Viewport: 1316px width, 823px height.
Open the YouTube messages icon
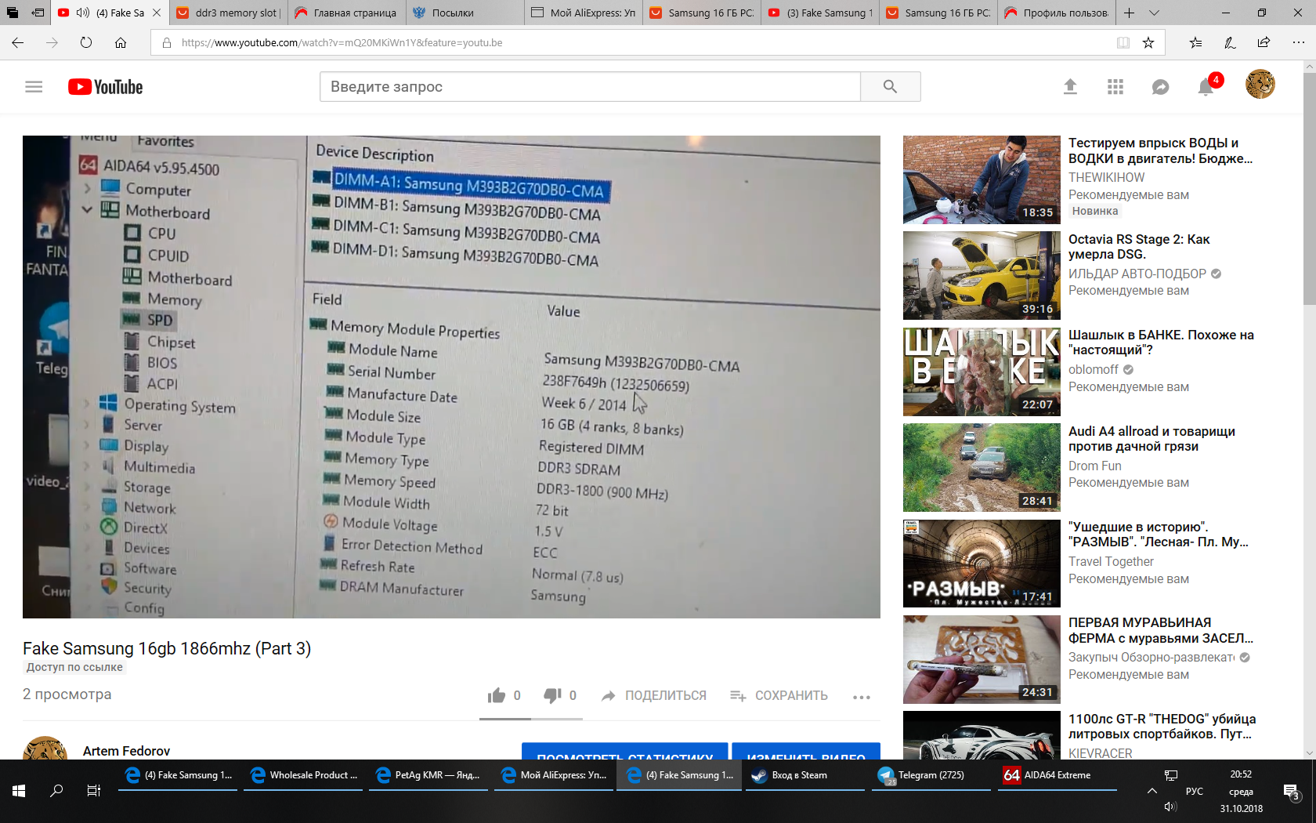click(x=1160, y=87)
